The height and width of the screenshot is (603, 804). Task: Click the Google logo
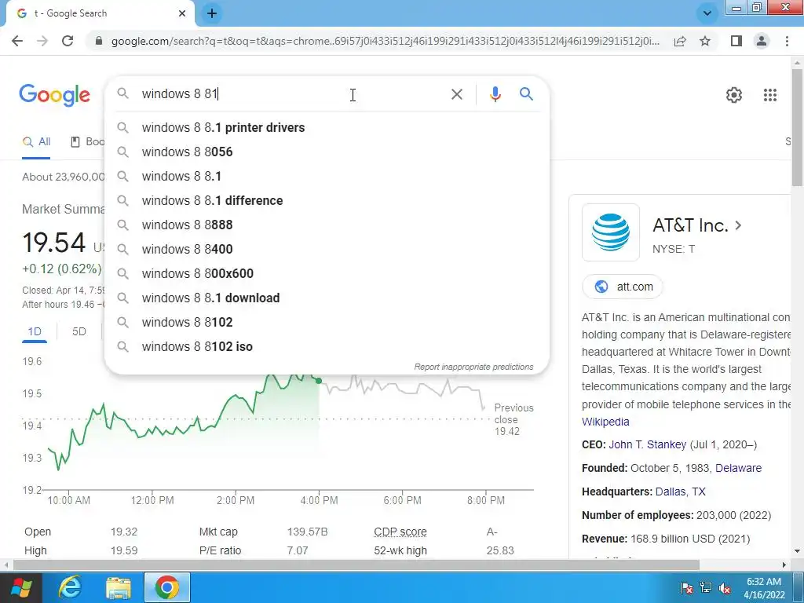55,95
